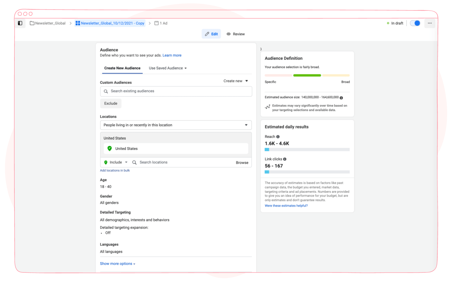Click the Newsletter_Global folder icon
Screen dimensions: 452x282
click(32, 23)
